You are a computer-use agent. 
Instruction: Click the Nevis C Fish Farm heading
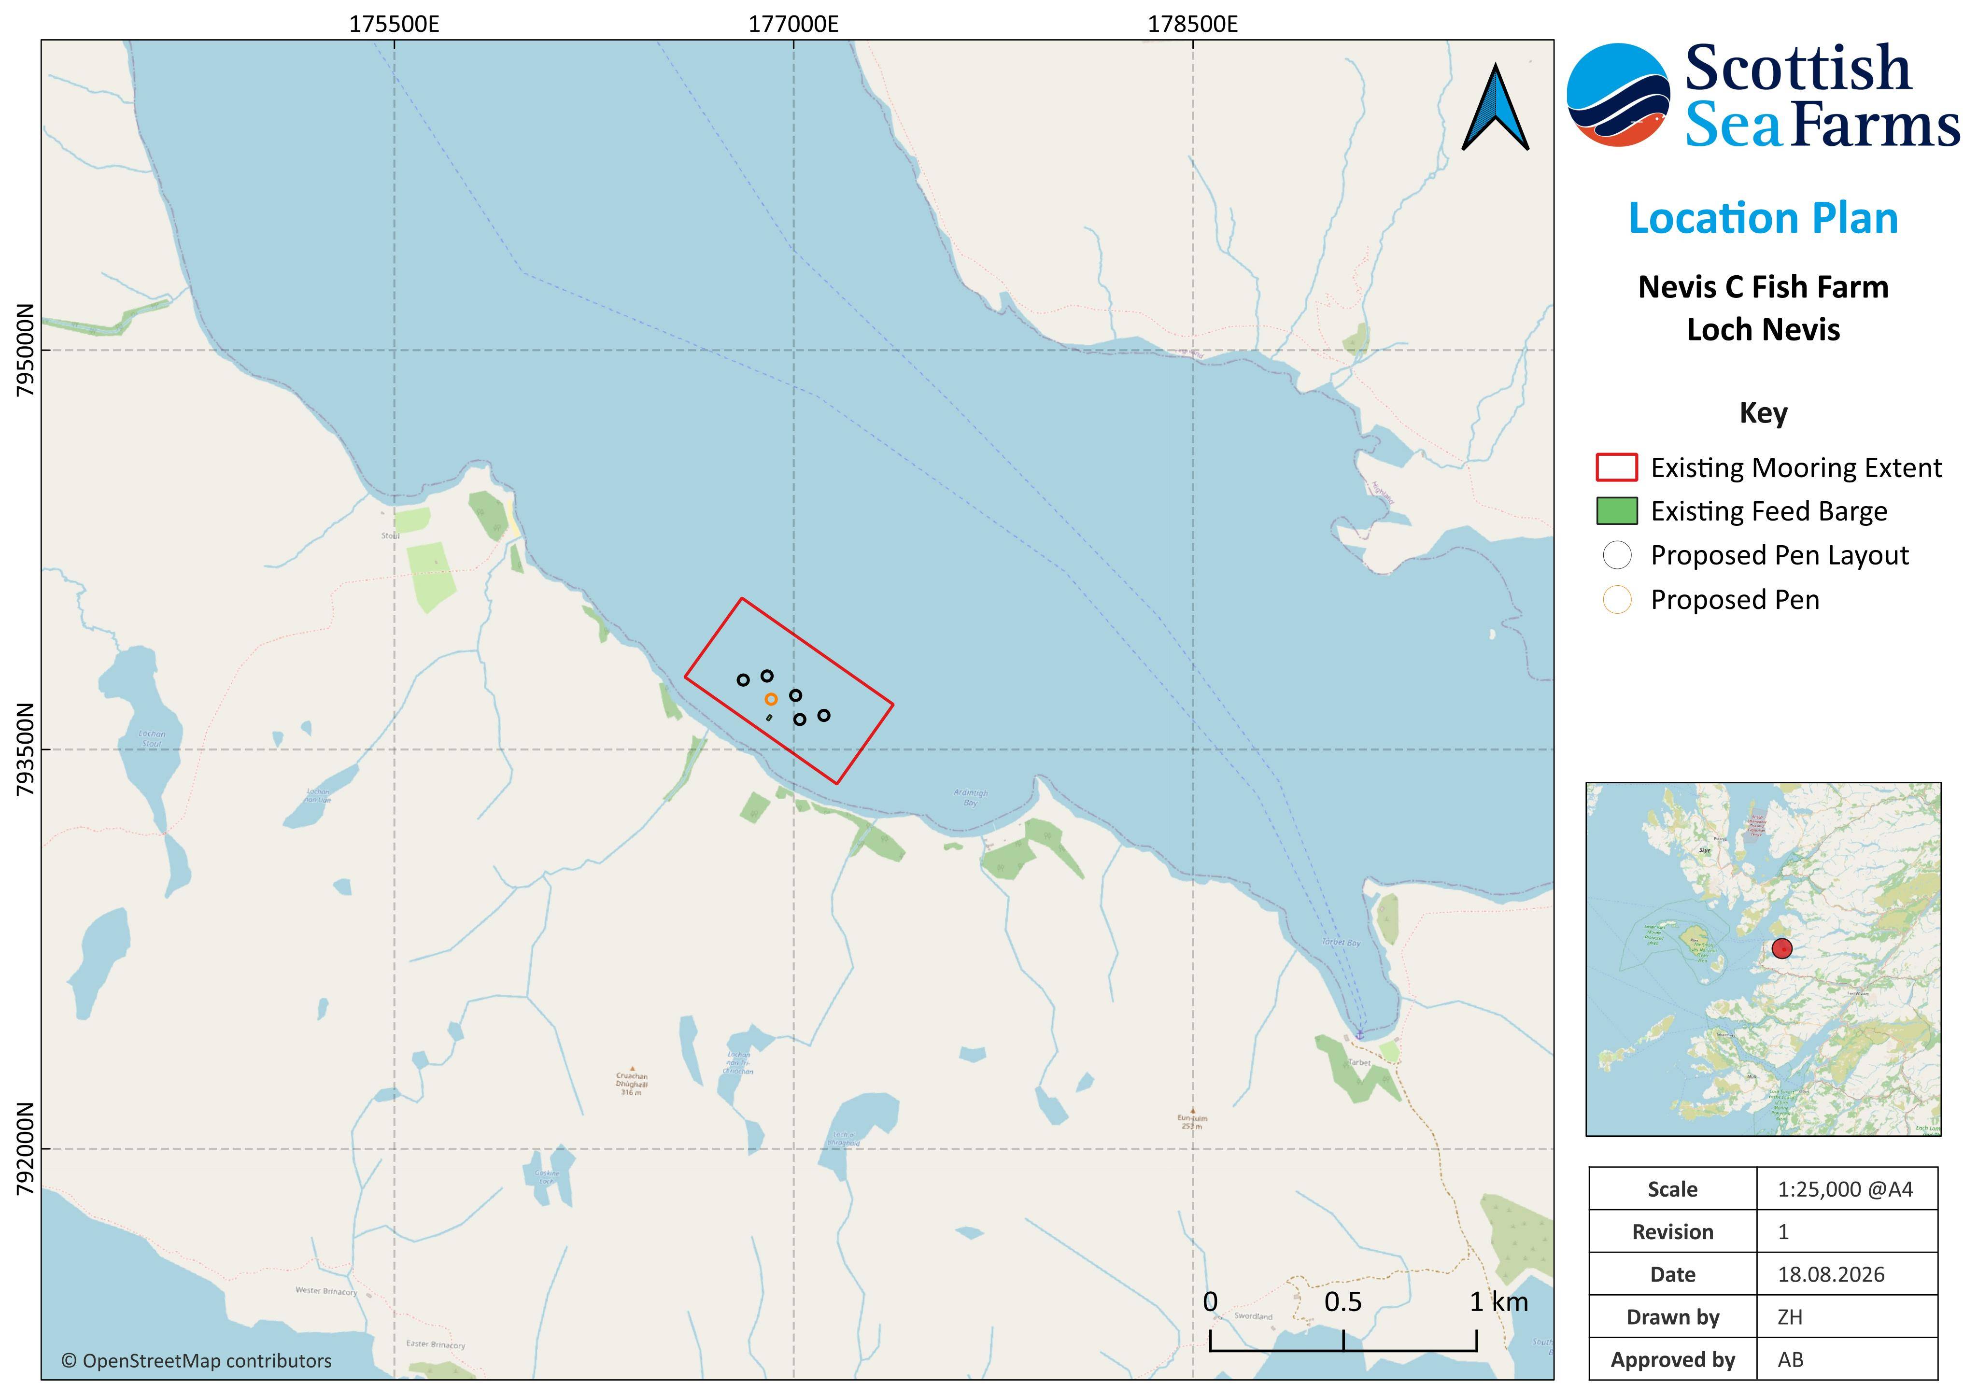tap(1764, 287)
